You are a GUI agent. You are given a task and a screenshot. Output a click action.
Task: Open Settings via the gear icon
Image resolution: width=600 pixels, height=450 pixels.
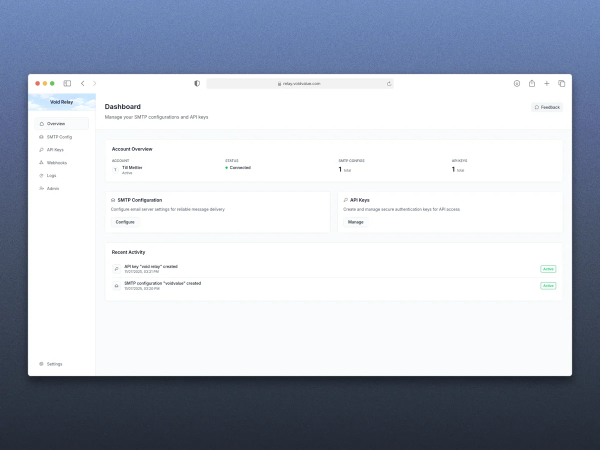42,363
